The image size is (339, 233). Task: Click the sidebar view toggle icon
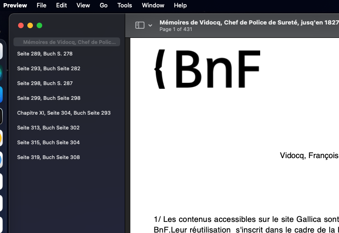coord(140,25)
